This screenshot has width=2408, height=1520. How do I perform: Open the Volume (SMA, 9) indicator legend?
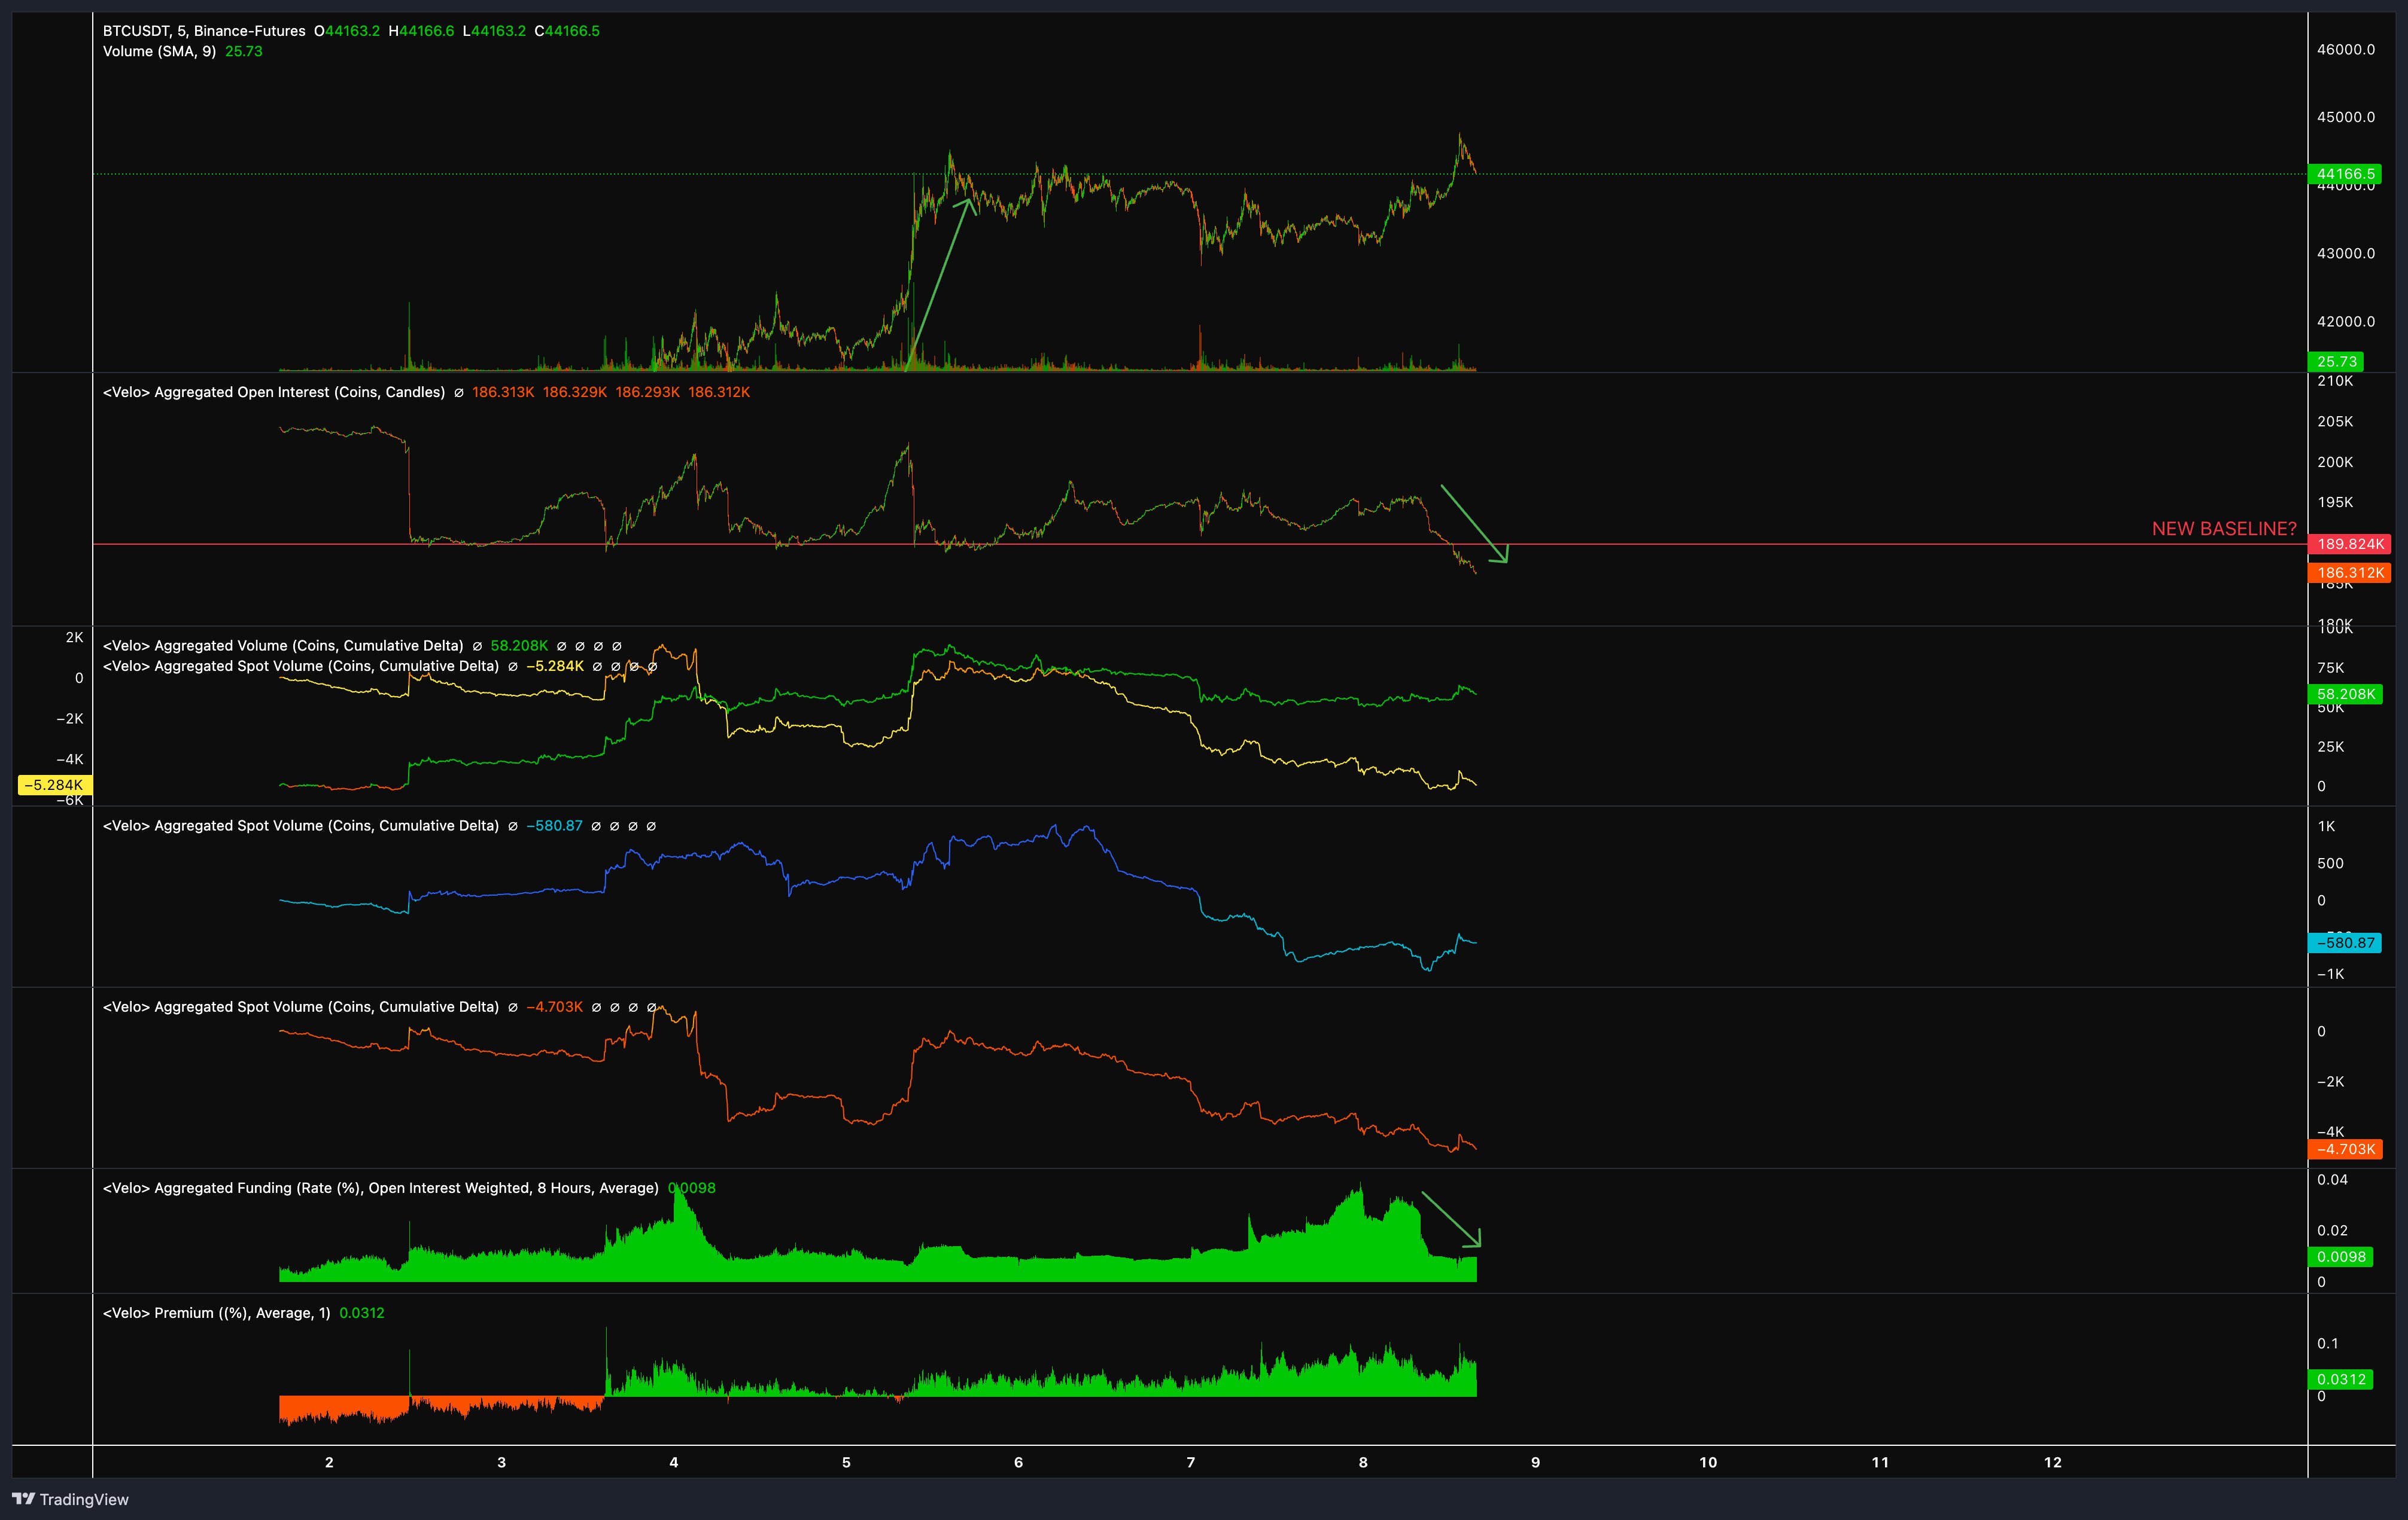pyautogui.click(x=159, y=51)
